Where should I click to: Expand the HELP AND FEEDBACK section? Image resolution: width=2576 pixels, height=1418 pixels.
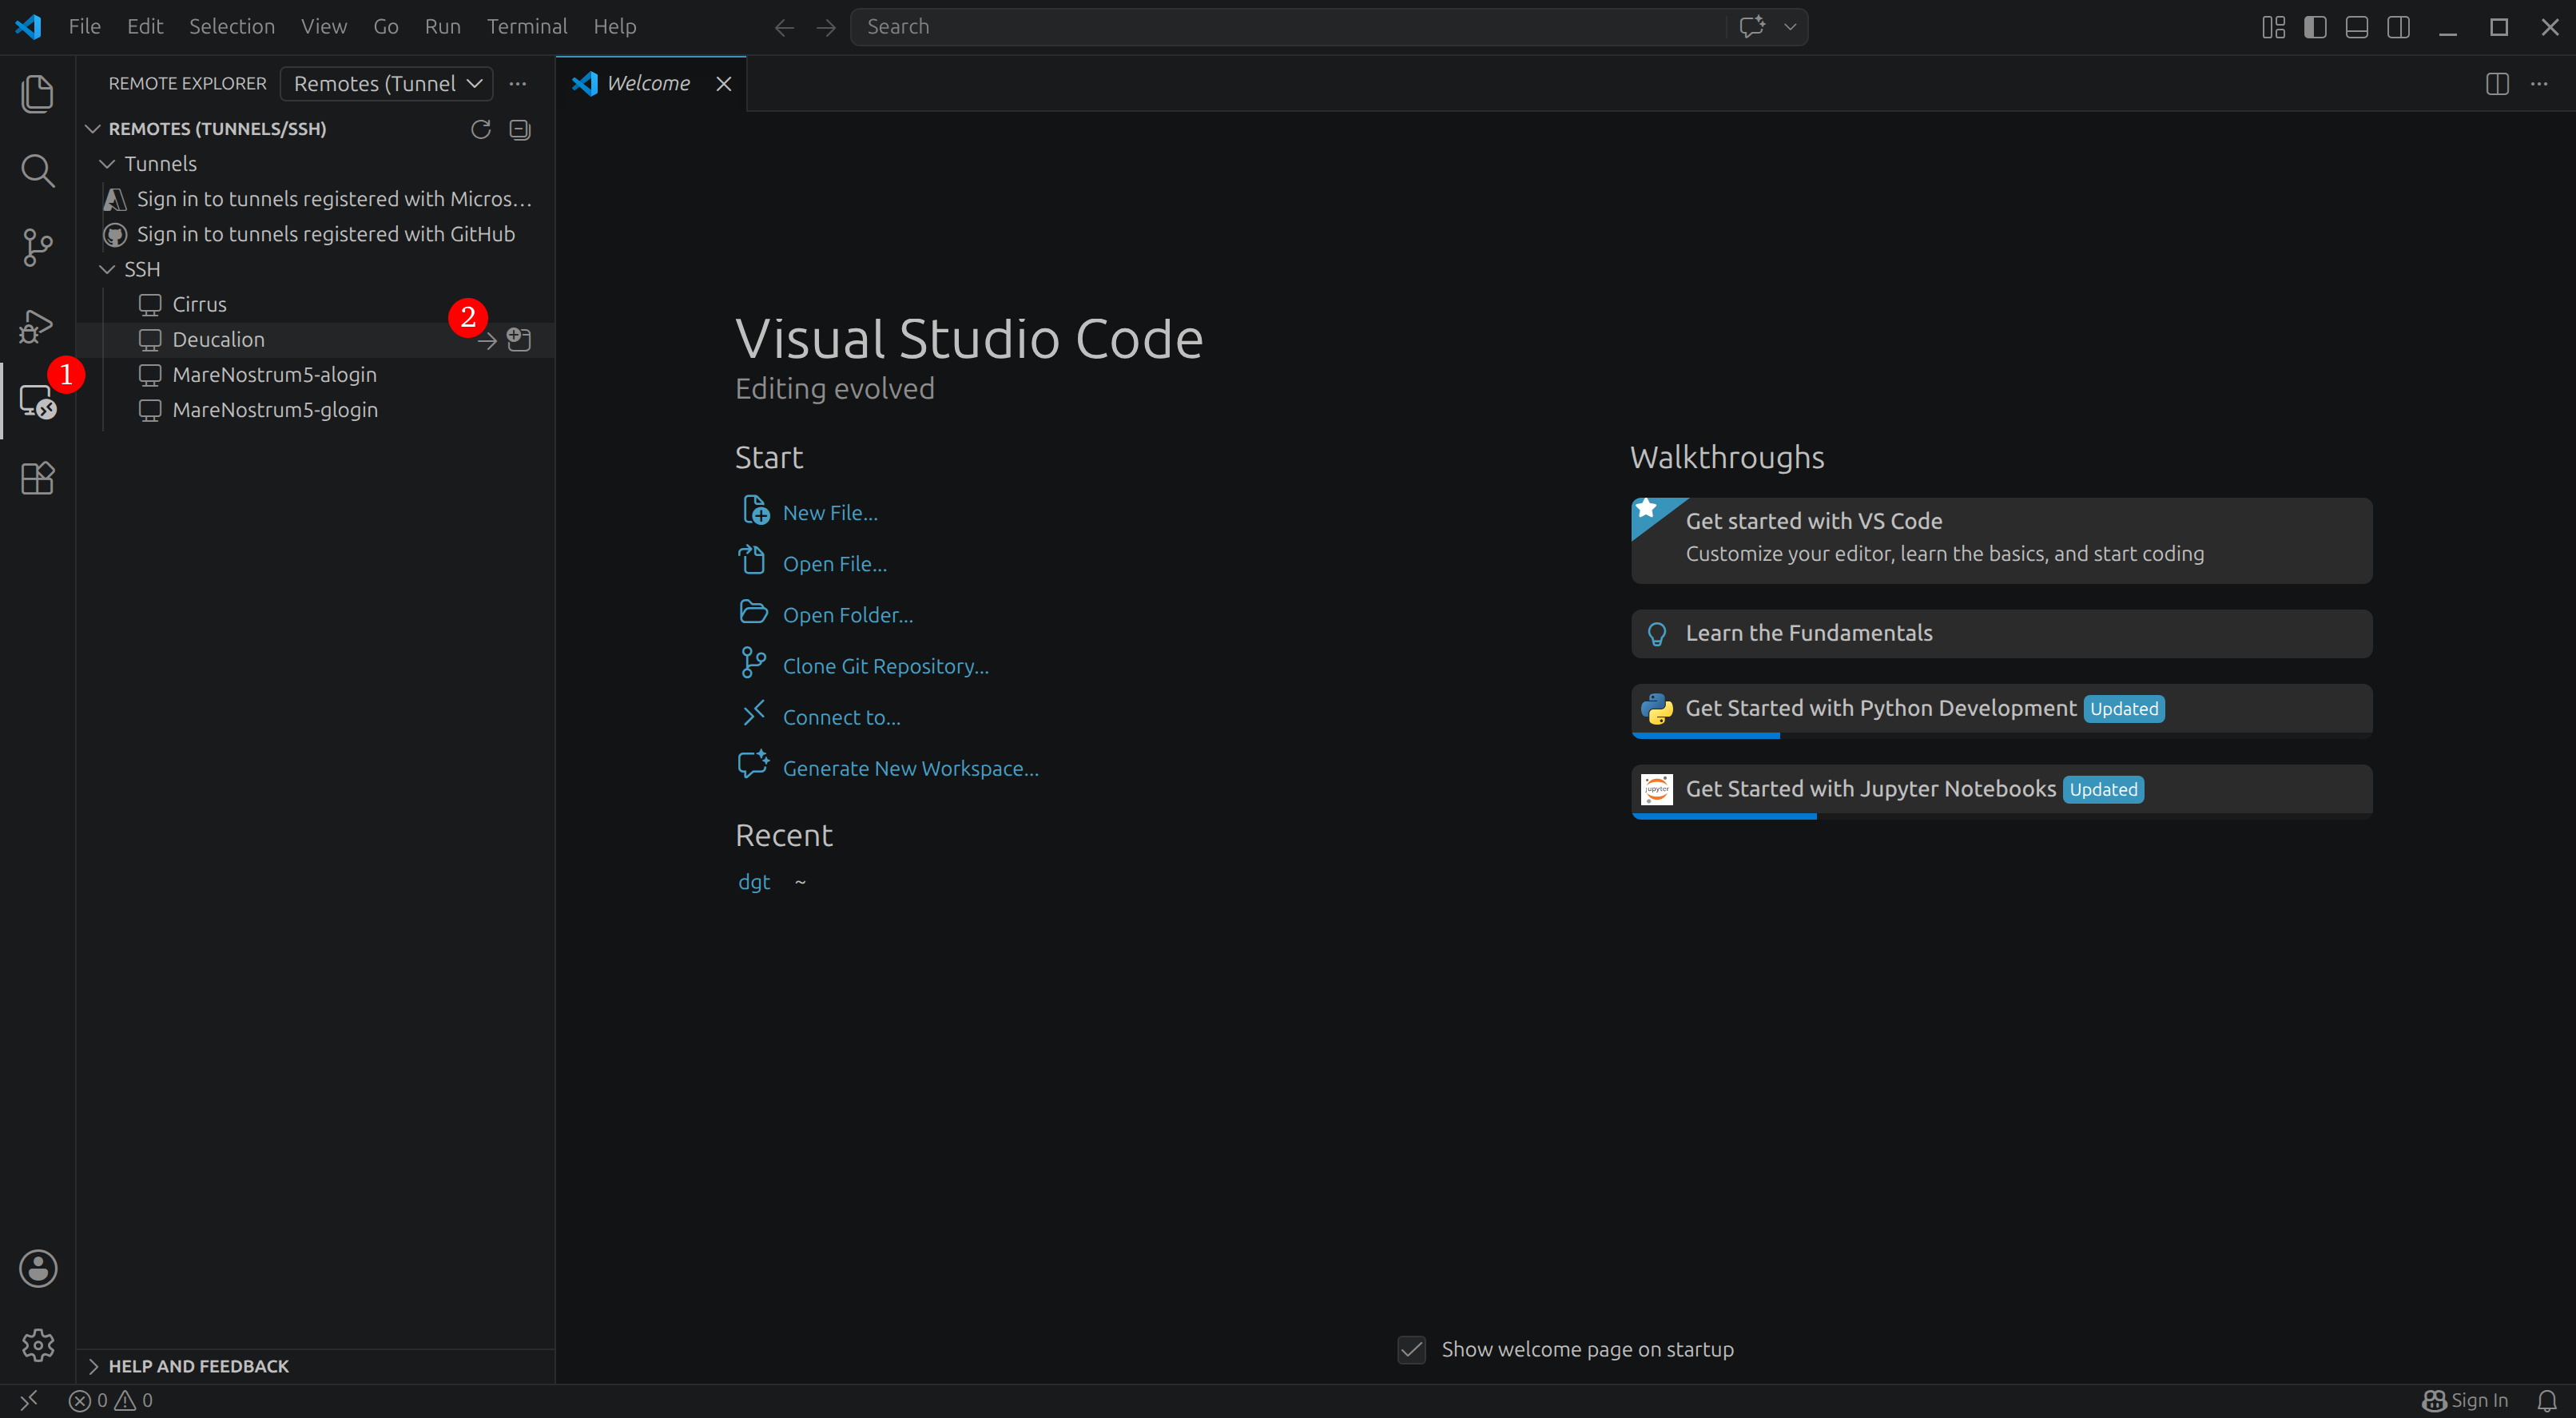click(x=315, y=1366)
